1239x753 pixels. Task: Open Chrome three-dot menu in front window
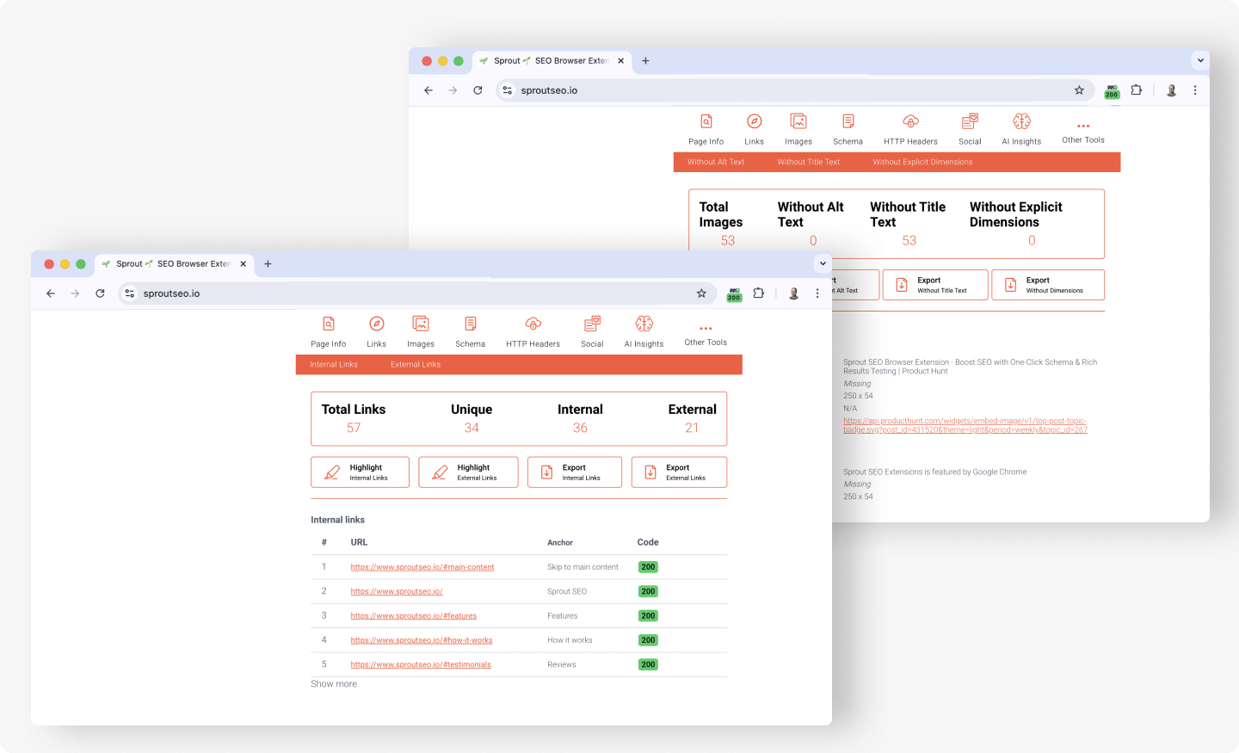point(817,293)
